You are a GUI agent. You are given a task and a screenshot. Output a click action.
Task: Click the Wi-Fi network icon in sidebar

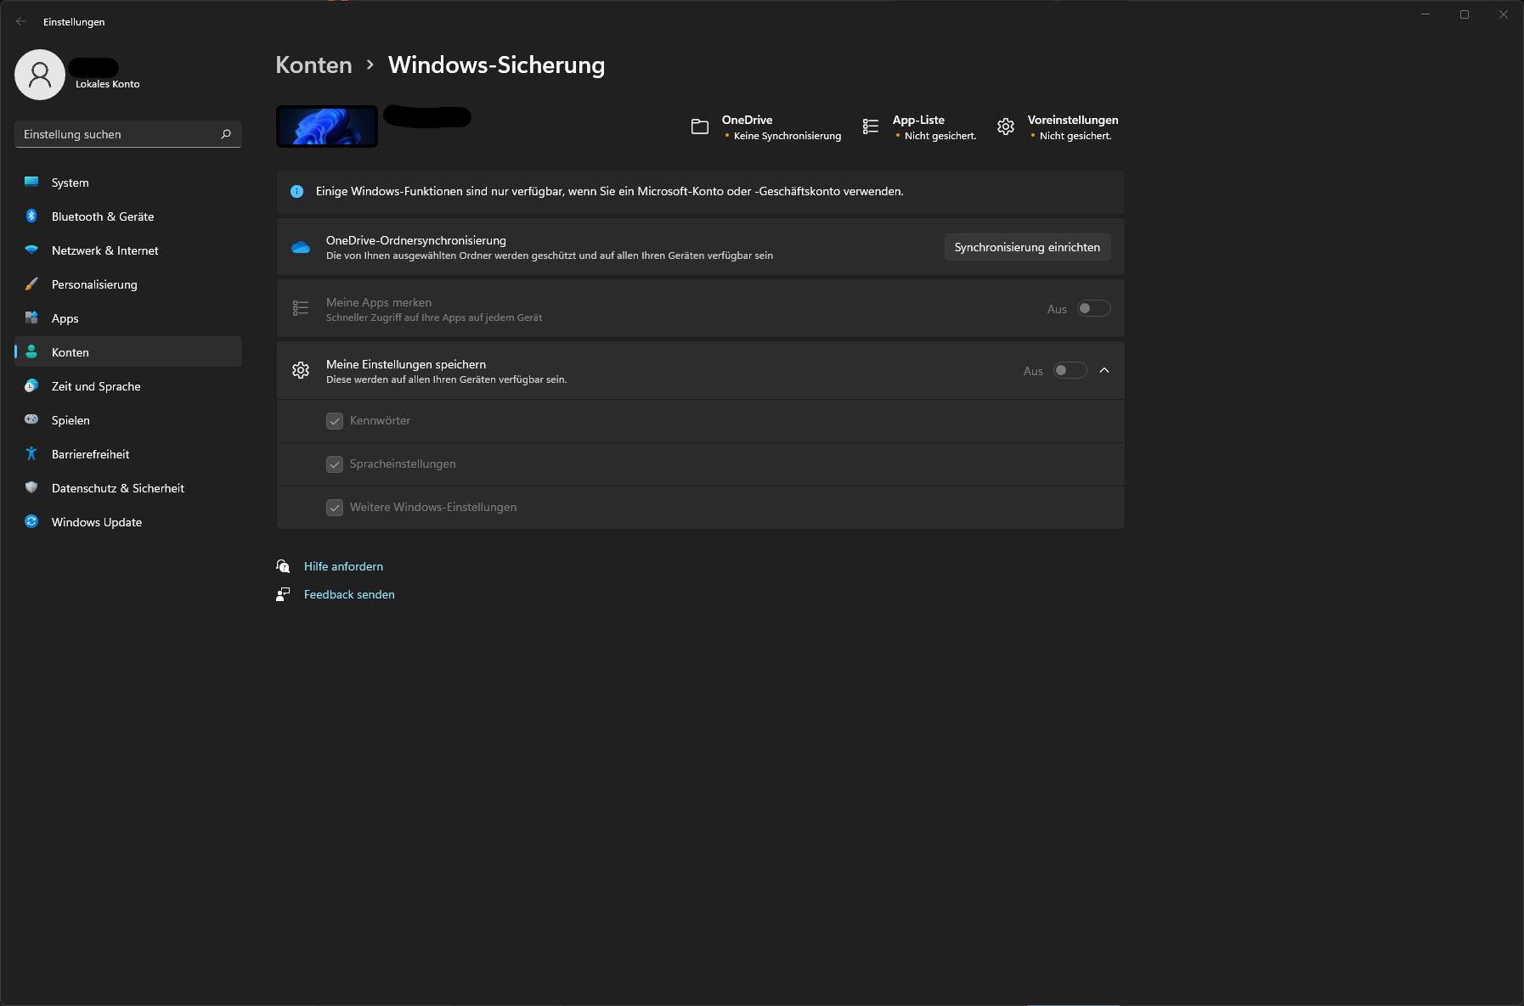[x=31, y=250]
